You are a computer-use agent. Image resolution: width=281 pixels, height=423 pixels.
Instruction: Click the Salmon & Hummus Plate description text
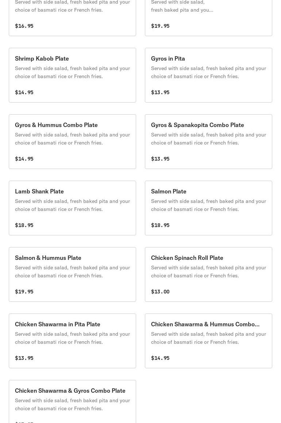click(x=72, y=272)
